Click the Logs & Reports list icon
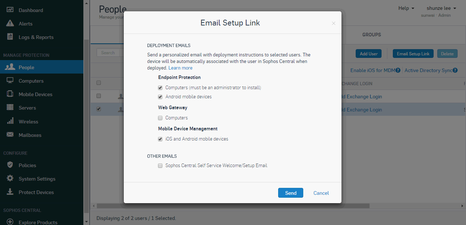This screenshot has height=225, width=466. (x=10, y=37)
